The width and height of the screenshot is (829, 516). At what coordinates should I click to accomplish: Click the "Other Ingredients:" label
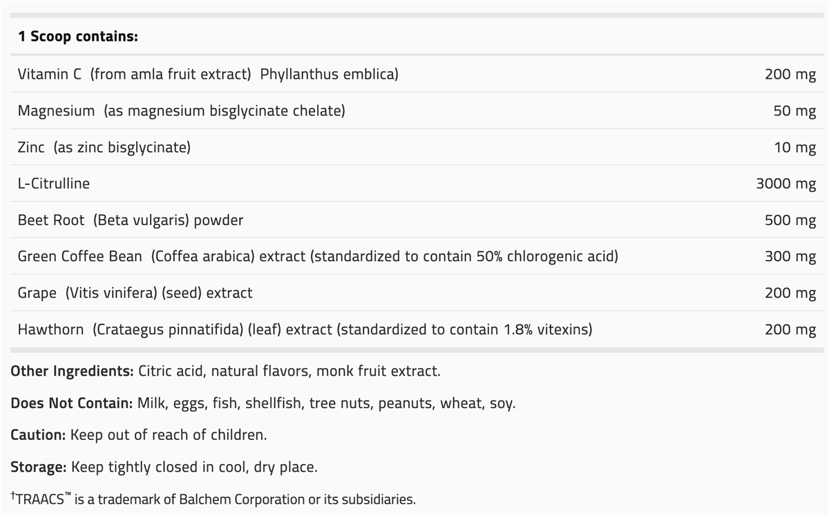(72, 371)
